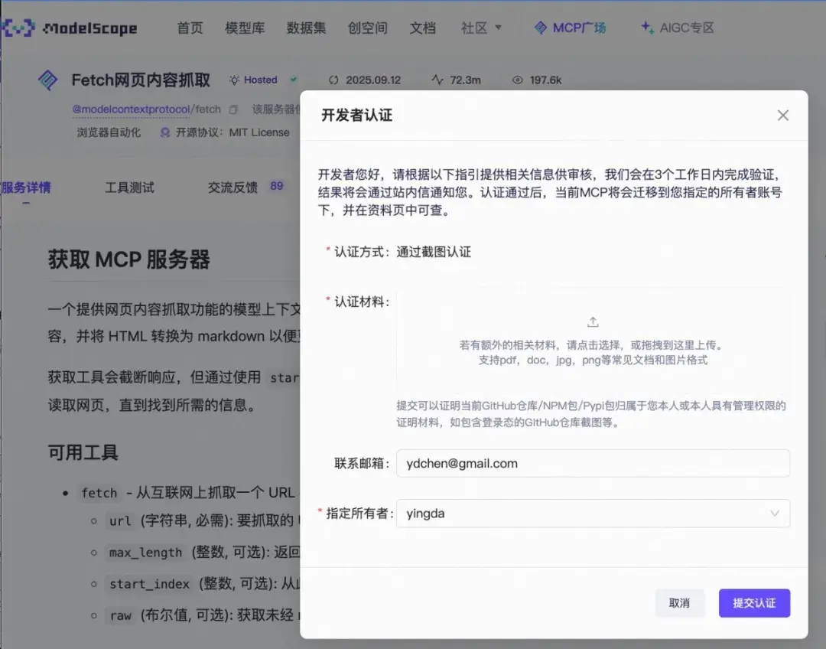Cancel the dialog with 取消 button

(x=679, y=603)
